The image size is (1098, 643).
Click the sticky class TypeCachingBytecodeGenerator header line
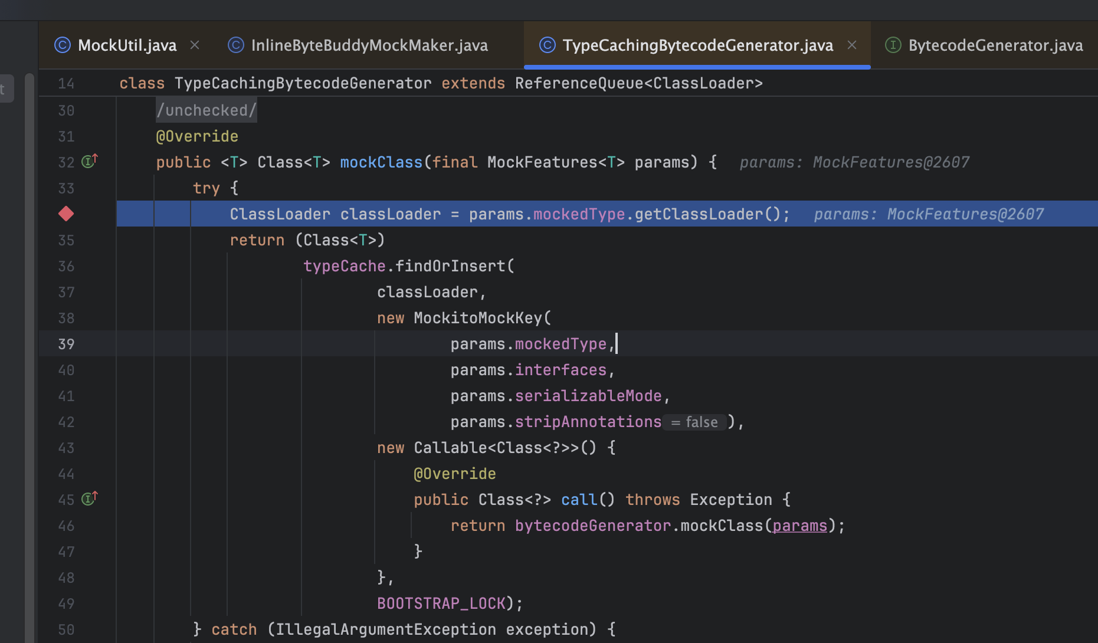[441, 83]
